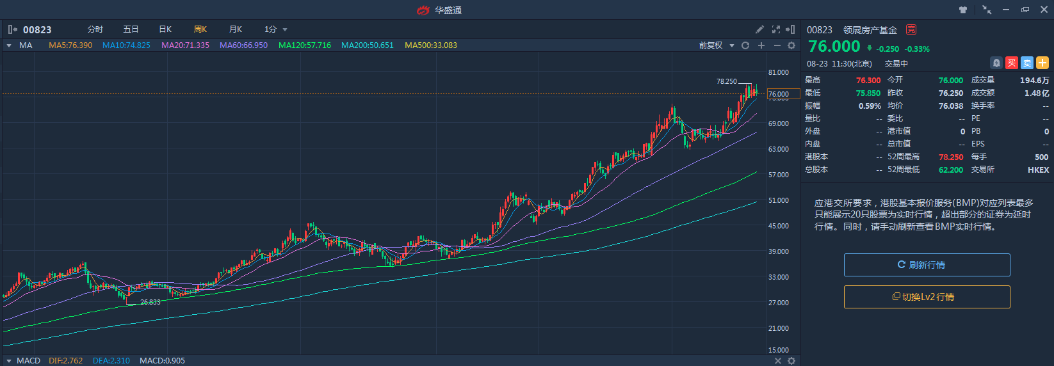Click the MA200:50.651 label
Image resolution: width=1054 pixels, height=366 pixels.
tap(367, 45)
